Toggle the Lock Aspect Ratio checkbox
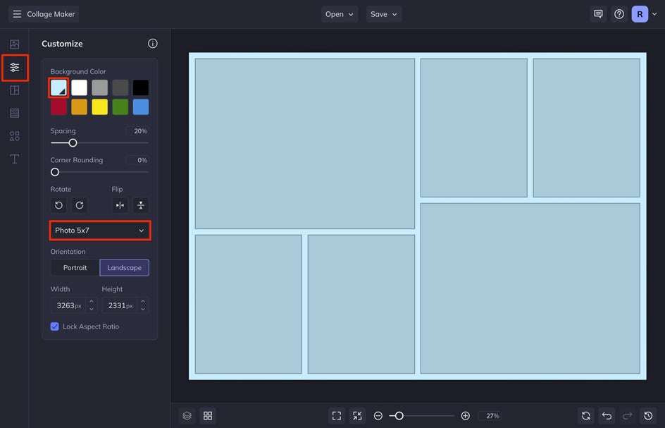665x428 pixels. tap(55, 326)
